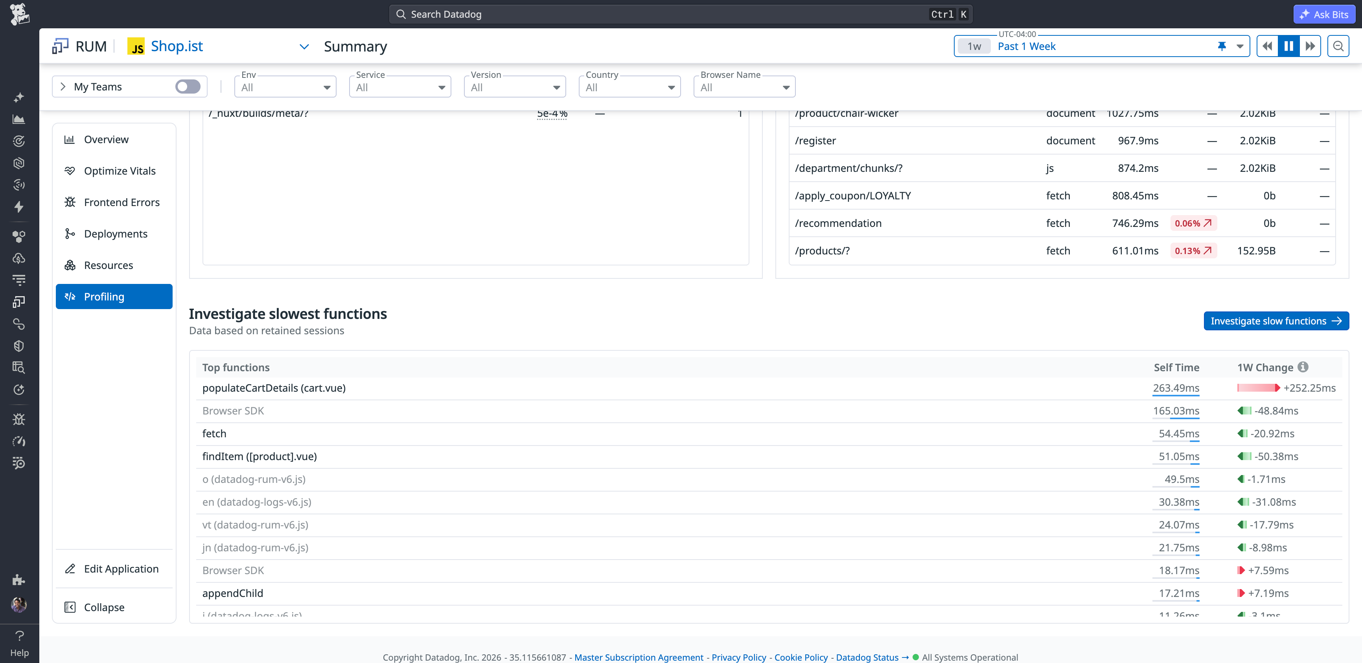Click the /register resource row
This screenshot has width=1362, height=663.
1062,141
